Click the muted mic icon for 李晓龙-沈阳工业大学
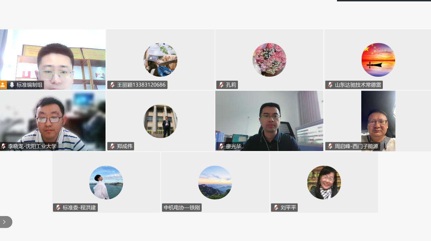Viewport: 431px width, 241px height. point(4,146)
